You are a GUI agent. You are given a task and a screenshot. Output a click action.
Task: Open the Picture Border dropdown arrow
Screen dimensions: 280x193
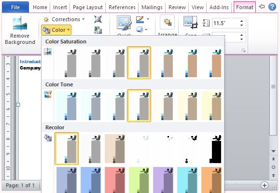(x=148, y=19)
